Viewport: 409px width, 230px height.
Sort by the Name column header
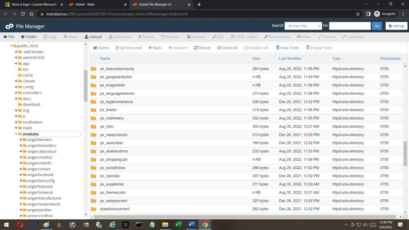click(105, 58)
